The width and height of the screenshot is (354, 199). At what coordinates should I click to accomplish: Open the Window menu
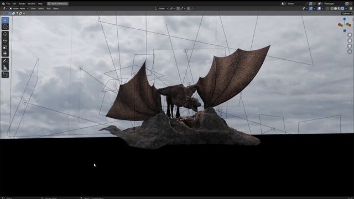point(32,4)
